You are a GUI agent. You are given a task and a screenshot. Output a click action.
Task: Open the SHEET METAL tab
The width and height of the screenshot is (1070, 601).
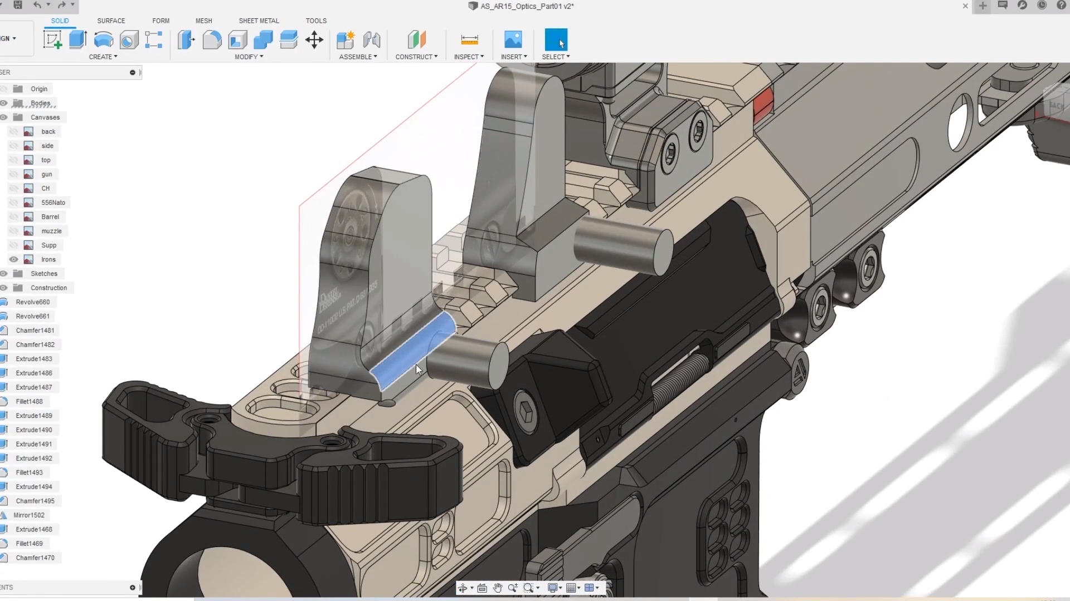coord(259,21)
